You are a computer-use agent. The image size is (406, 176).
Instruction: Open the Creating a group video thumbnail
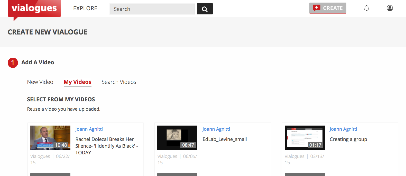tap(305, 138)
